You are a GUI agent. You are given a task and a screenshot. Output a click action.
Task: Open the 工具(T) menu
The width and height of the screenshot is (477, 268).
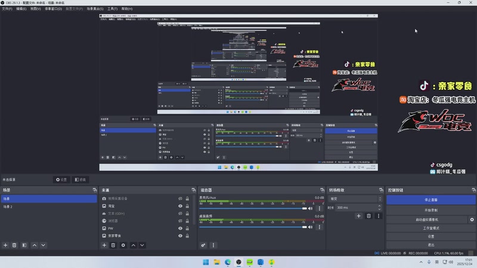(x=112, y=9)
